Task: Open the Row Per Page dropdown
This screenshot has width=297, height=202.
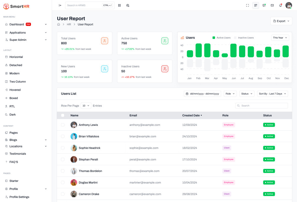Action: [86, 106]
